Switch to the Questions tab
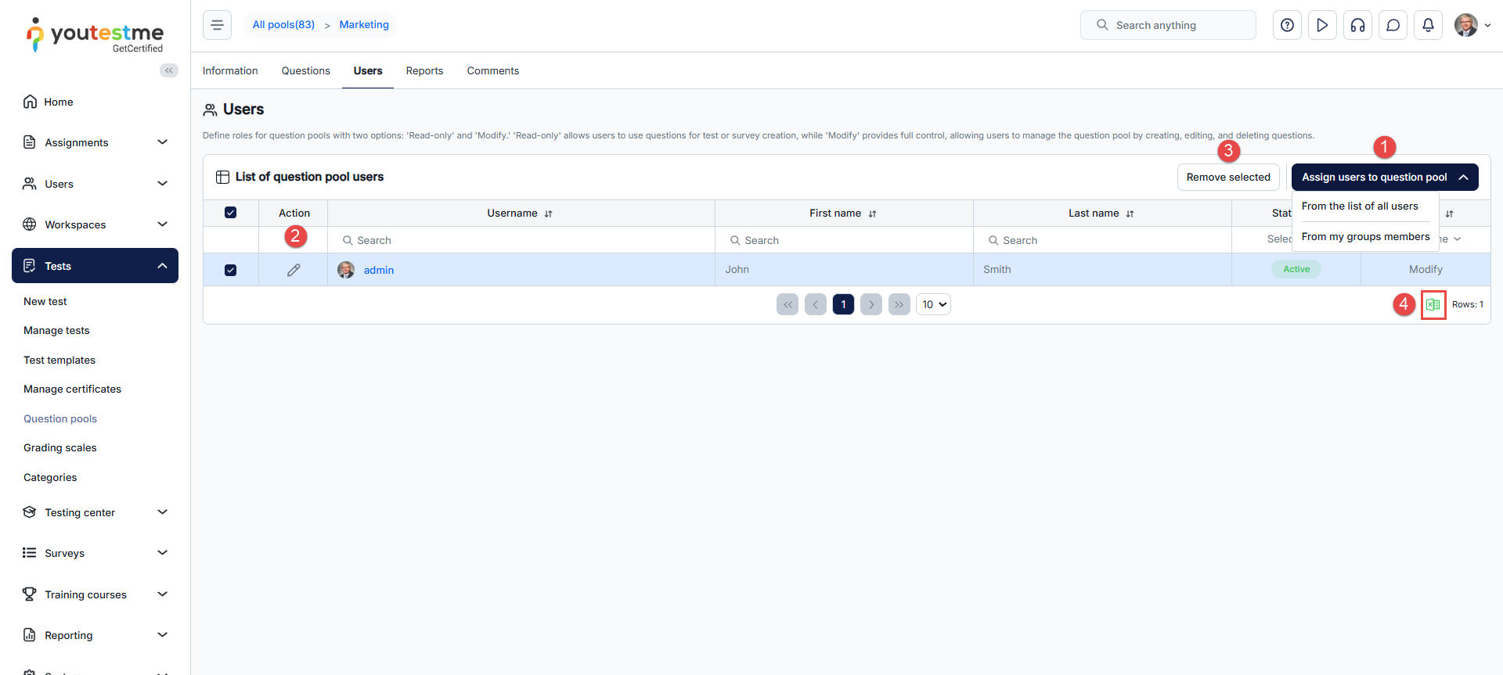 [305, 70]
